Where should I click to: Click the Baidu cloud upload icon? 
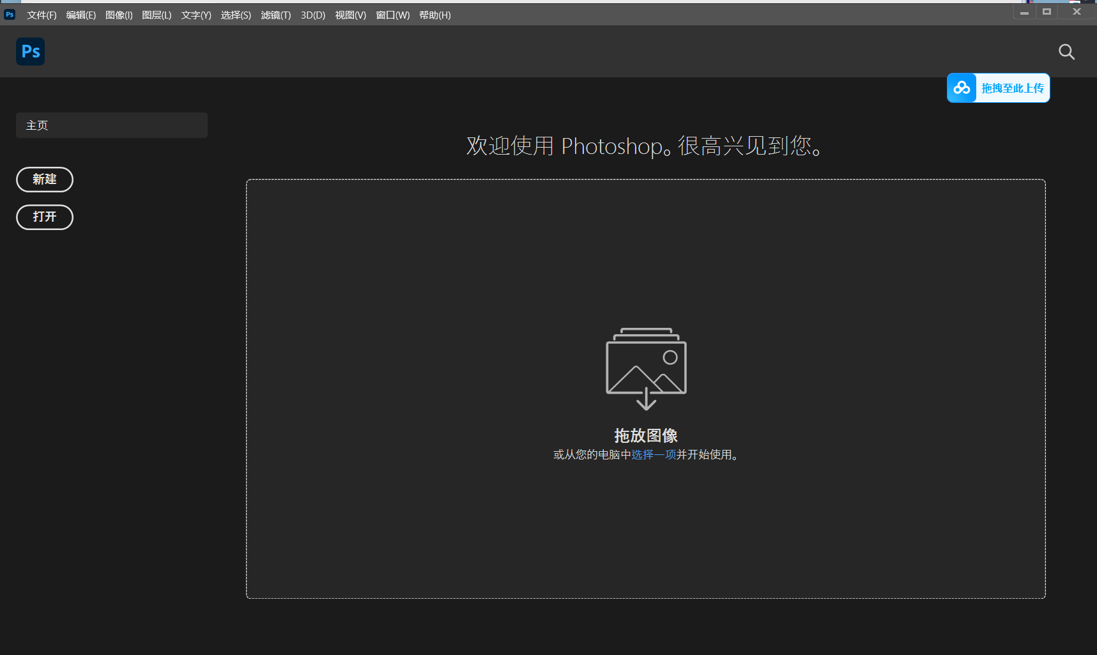pyautogui.click(x=962, y=88)
